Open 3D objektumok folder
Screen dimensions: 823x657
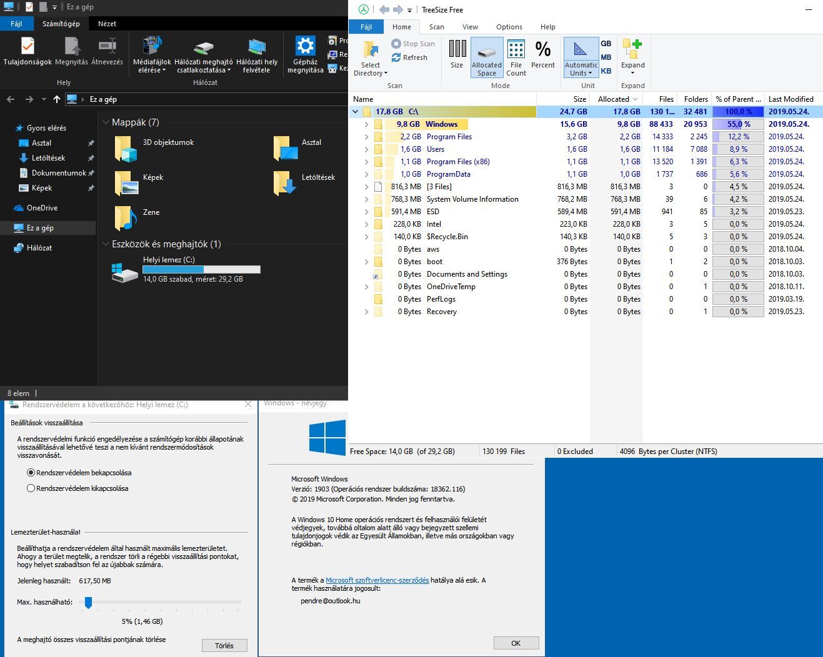[155, 149]
